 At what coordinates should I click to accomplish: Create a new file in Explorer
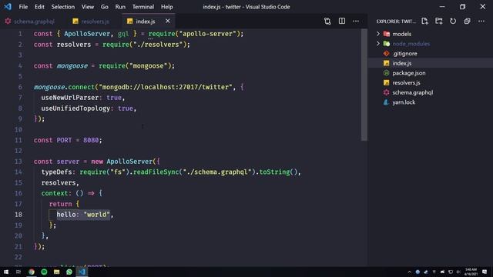[424, 21]
